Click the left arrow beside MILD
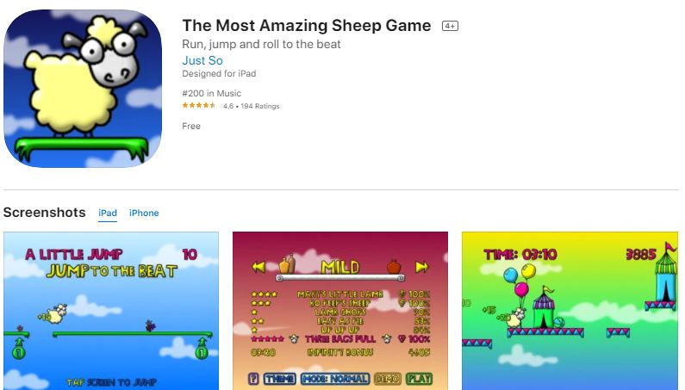Viewport: 685px width, 390px height. pos(259,266)
